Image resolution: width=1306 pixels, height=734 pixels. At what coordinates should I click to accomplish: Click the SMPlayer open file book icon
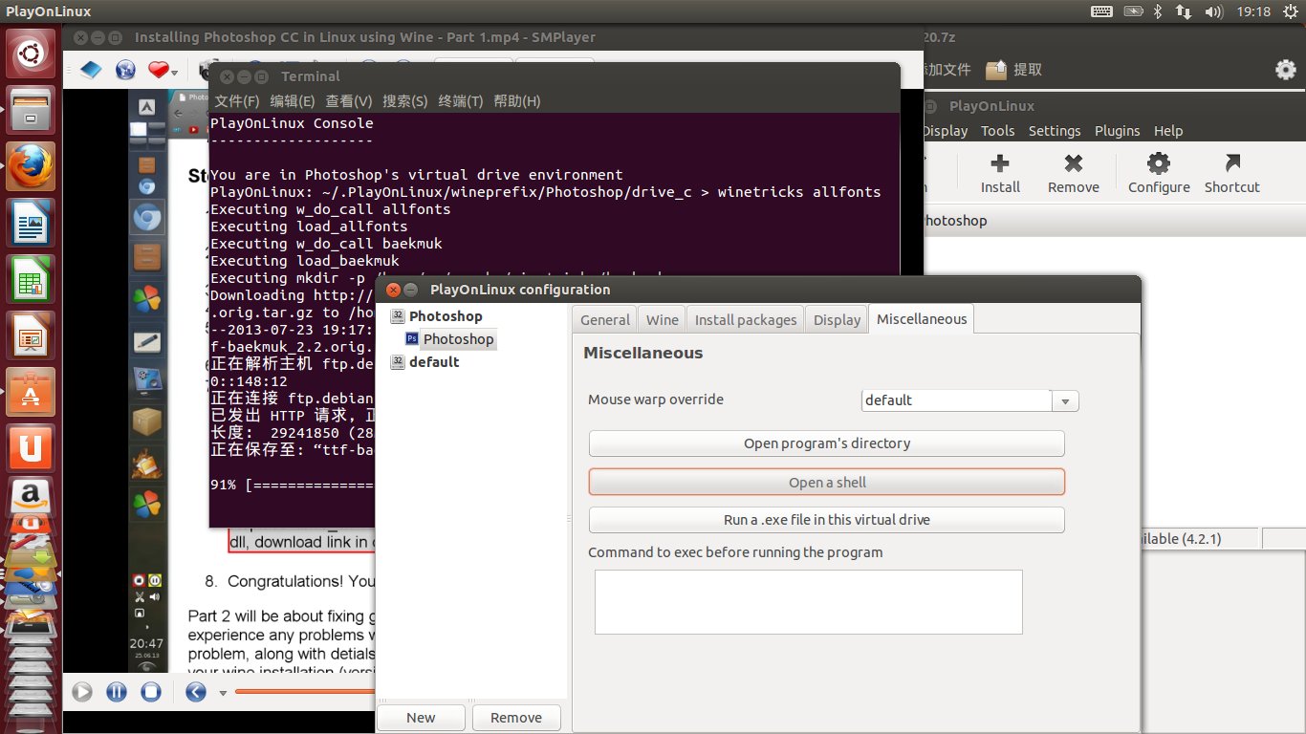tap(91, 70)
